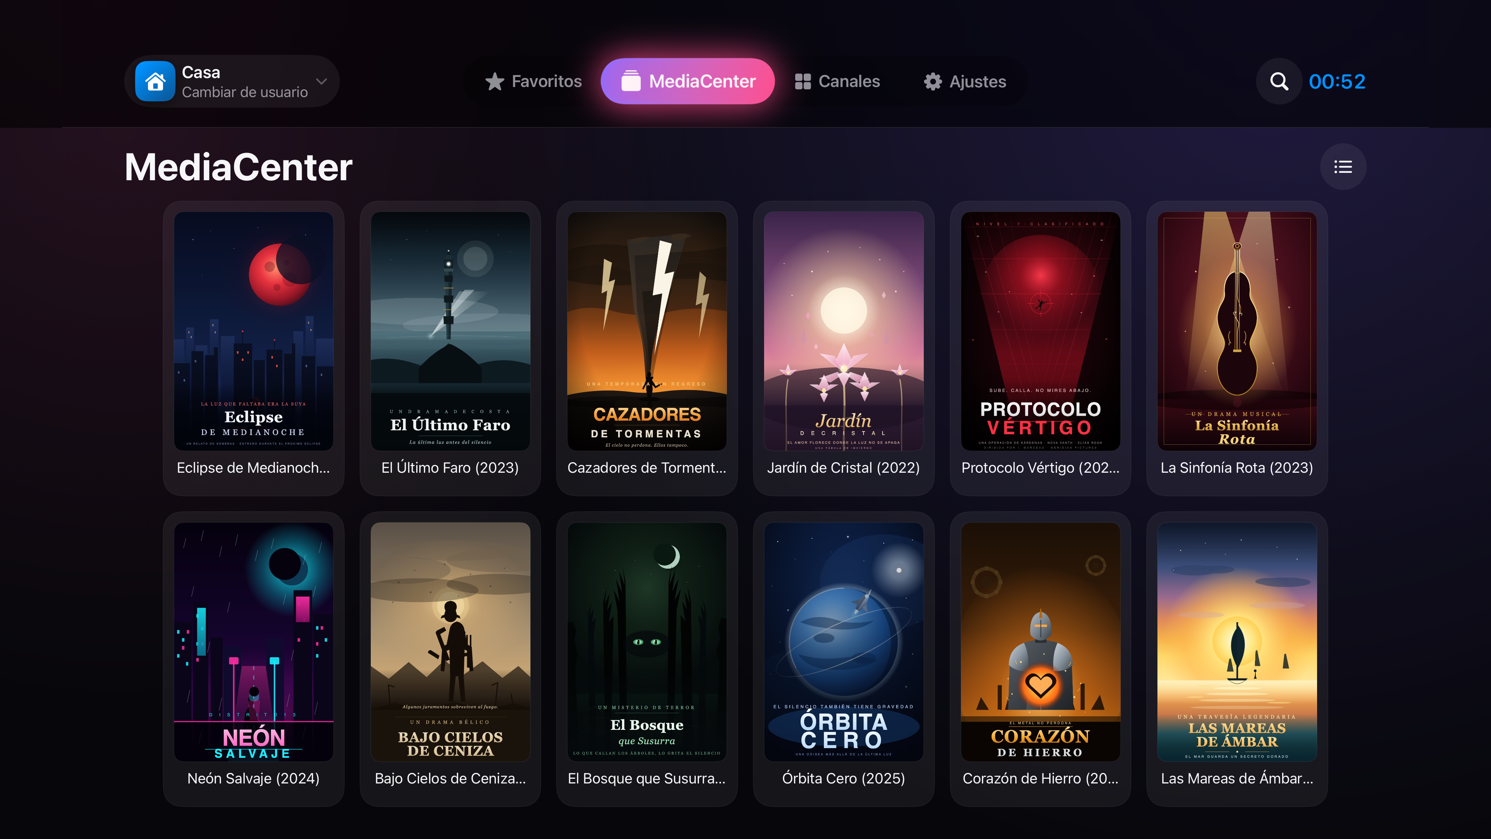Click the Ajustes gear icon
The image size is (1491, 839).
[932, 82]
